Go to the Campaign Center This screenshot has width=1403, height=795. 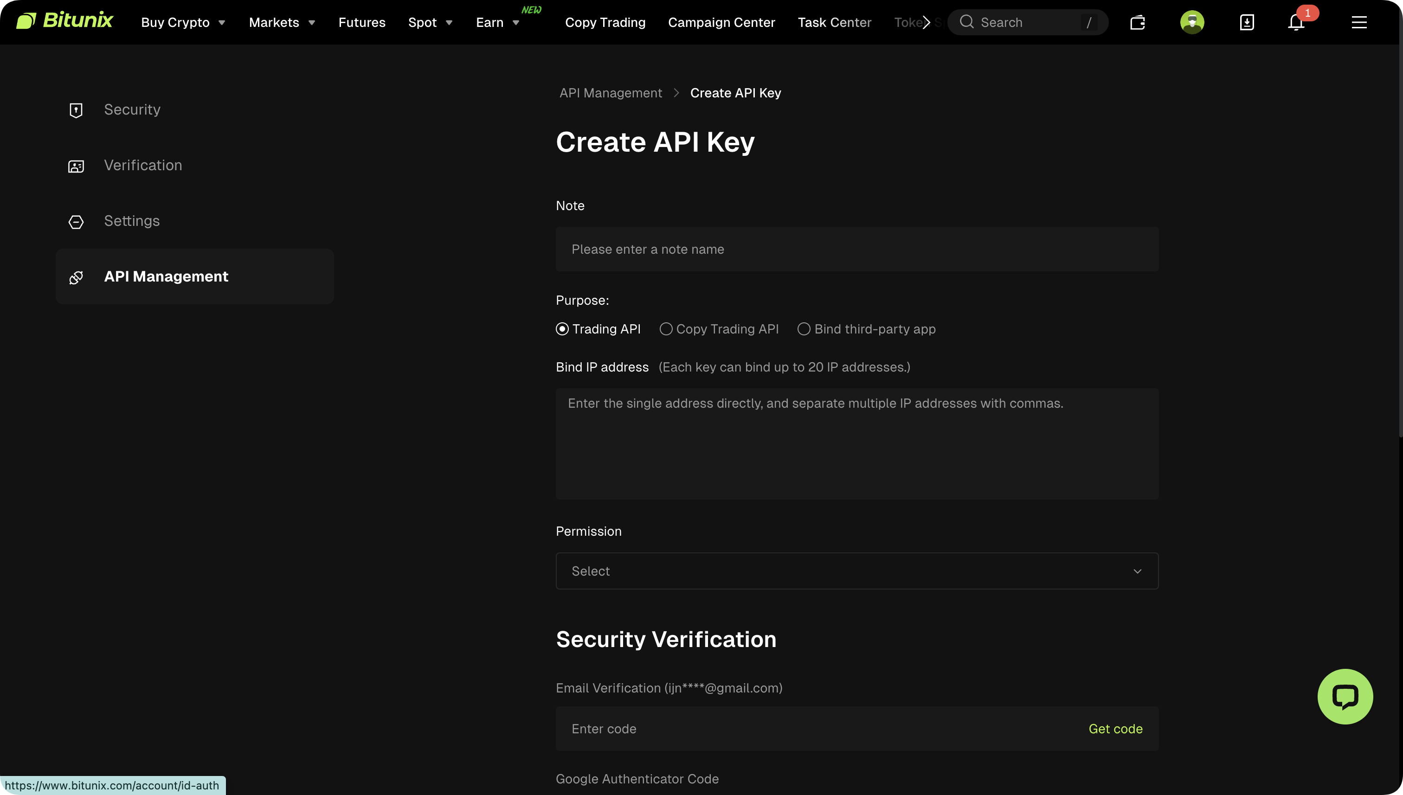tap(721, 22)
